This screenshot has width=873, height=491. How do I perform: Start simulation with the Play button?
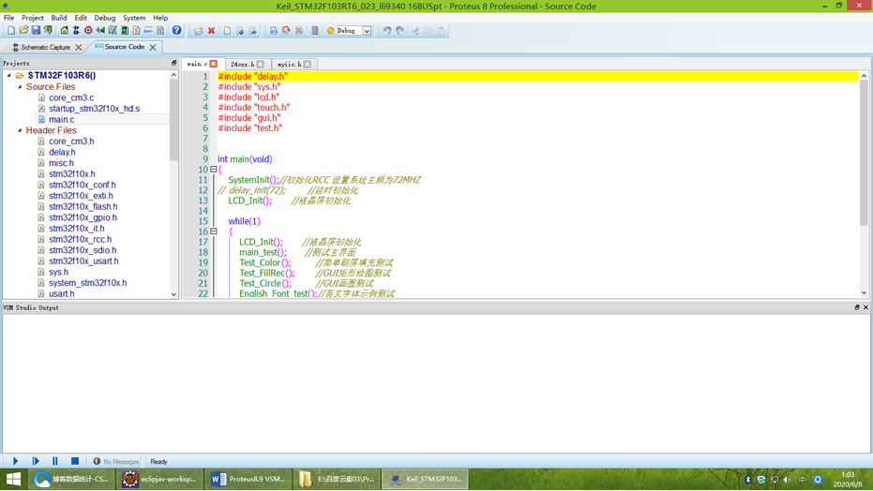(16, 461)
